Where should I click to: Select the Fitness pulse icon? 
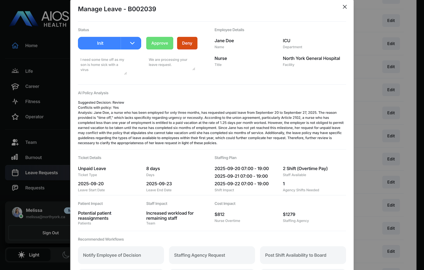[15, 101]
